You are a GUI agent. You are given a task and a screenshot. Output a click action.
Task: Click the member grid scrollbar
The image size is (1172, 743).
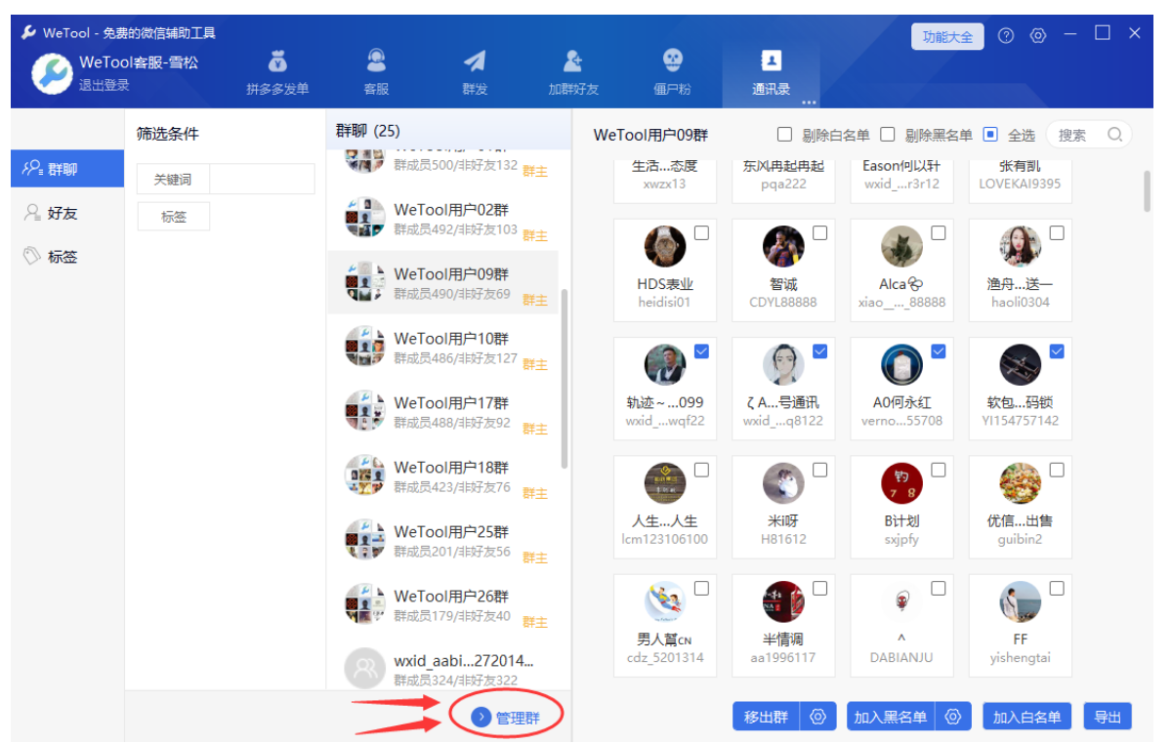pos(1147,190)
